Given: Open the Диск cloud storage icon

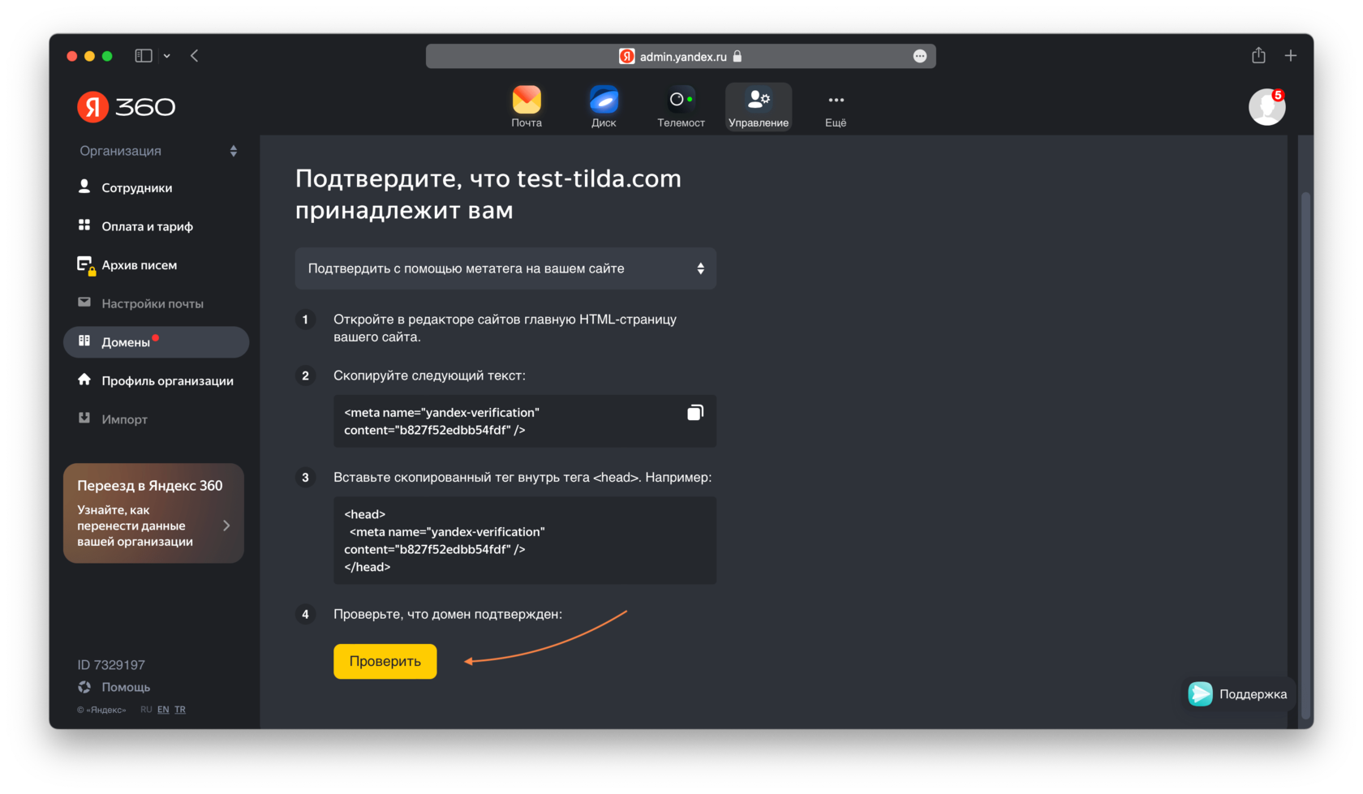Looking at the screenshot, I should pos(604,106).
